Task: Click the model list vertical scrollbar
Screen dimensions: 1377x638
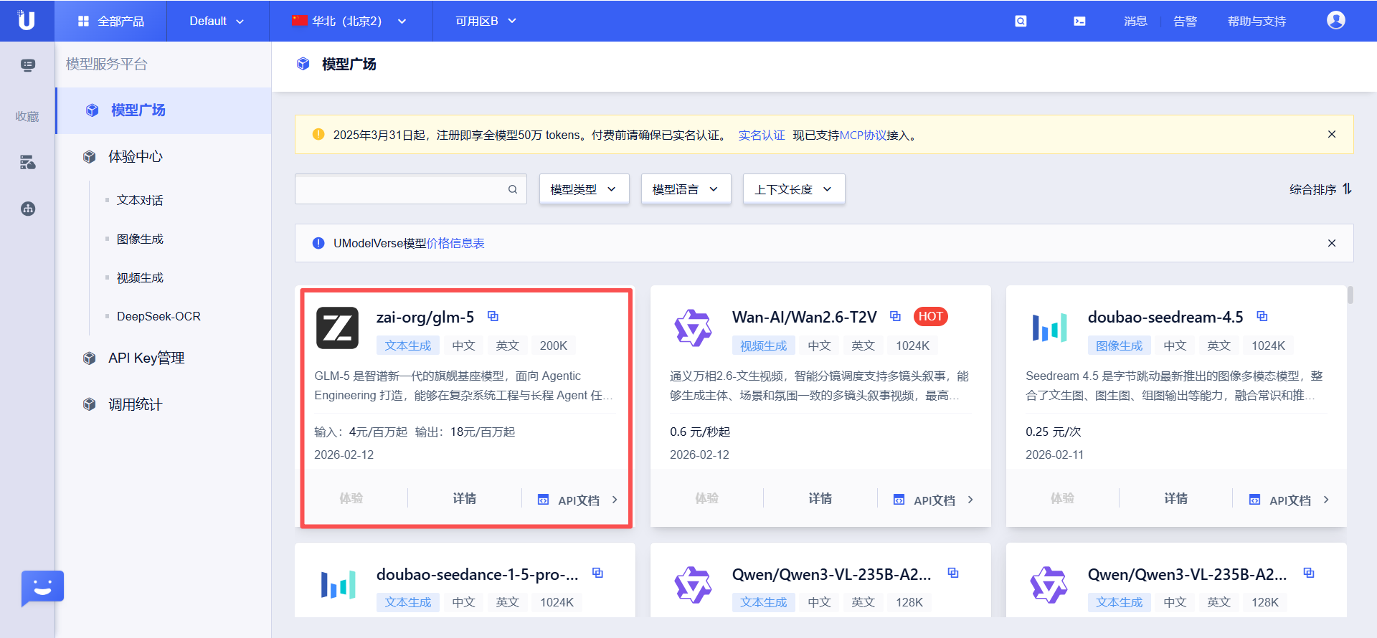Action: coord(1350,295)
